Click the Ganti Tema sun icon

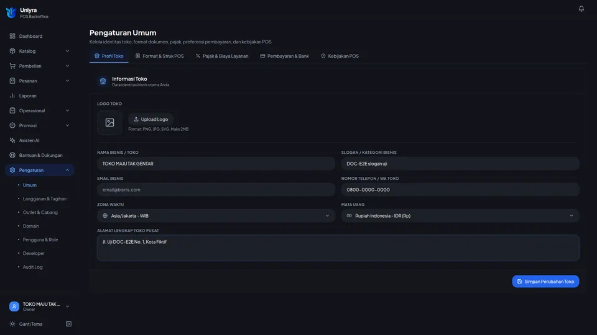pyautogui.click(x=12, y=324)
